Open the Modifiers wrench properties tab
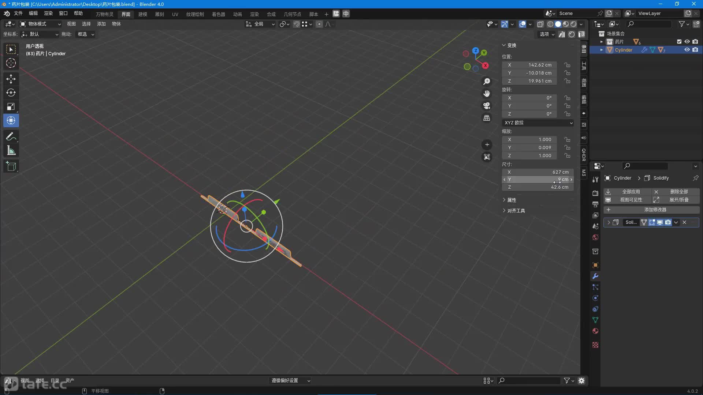This screenshot has height=395, width=703. (595, 276)
